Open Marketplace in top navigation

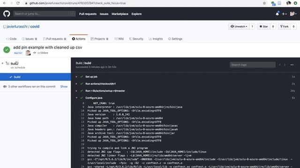120,14
